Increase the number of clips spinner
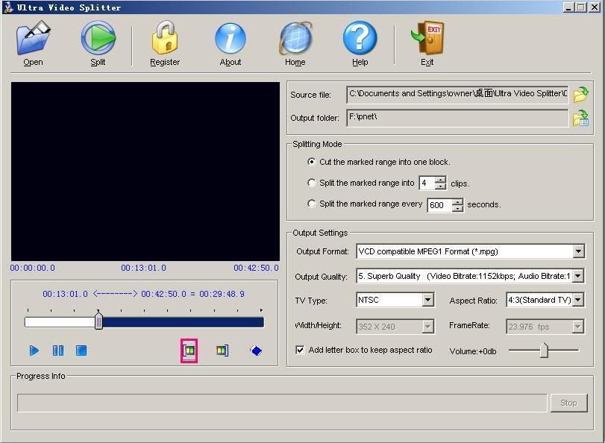 [x=440, y=180]
